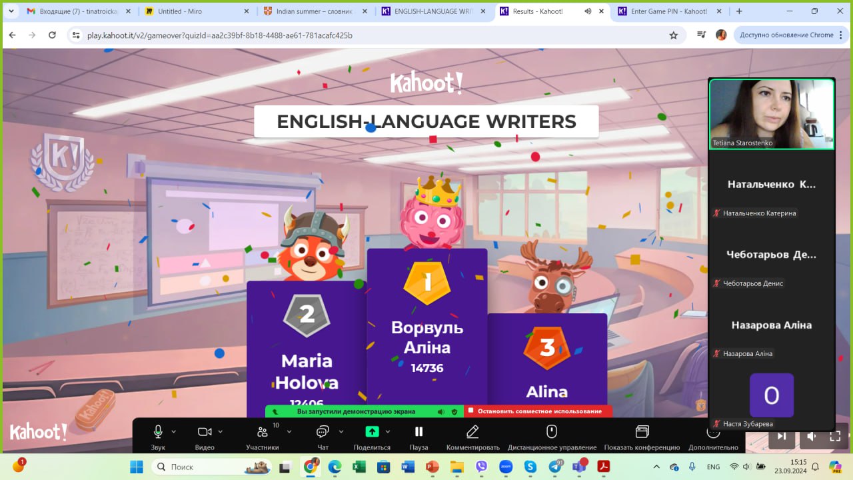This screenshot has width=853, height=480.
Task: Toggle the Zoom camera (Видео) button
Action: pos(205,432)
